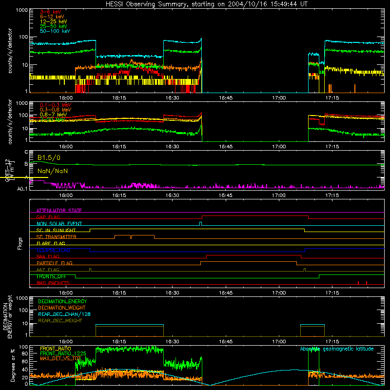
Task: Click the 16:15 tick under decimation panel
Action: [119, 342]
